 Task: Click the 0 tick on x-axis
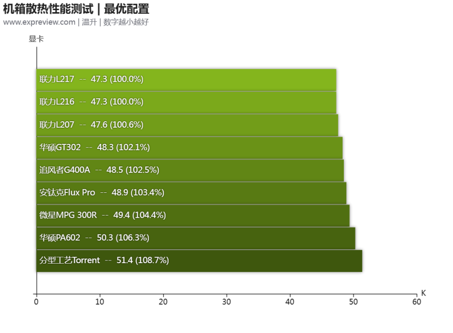pyautogui.click(x=36, y=302)
